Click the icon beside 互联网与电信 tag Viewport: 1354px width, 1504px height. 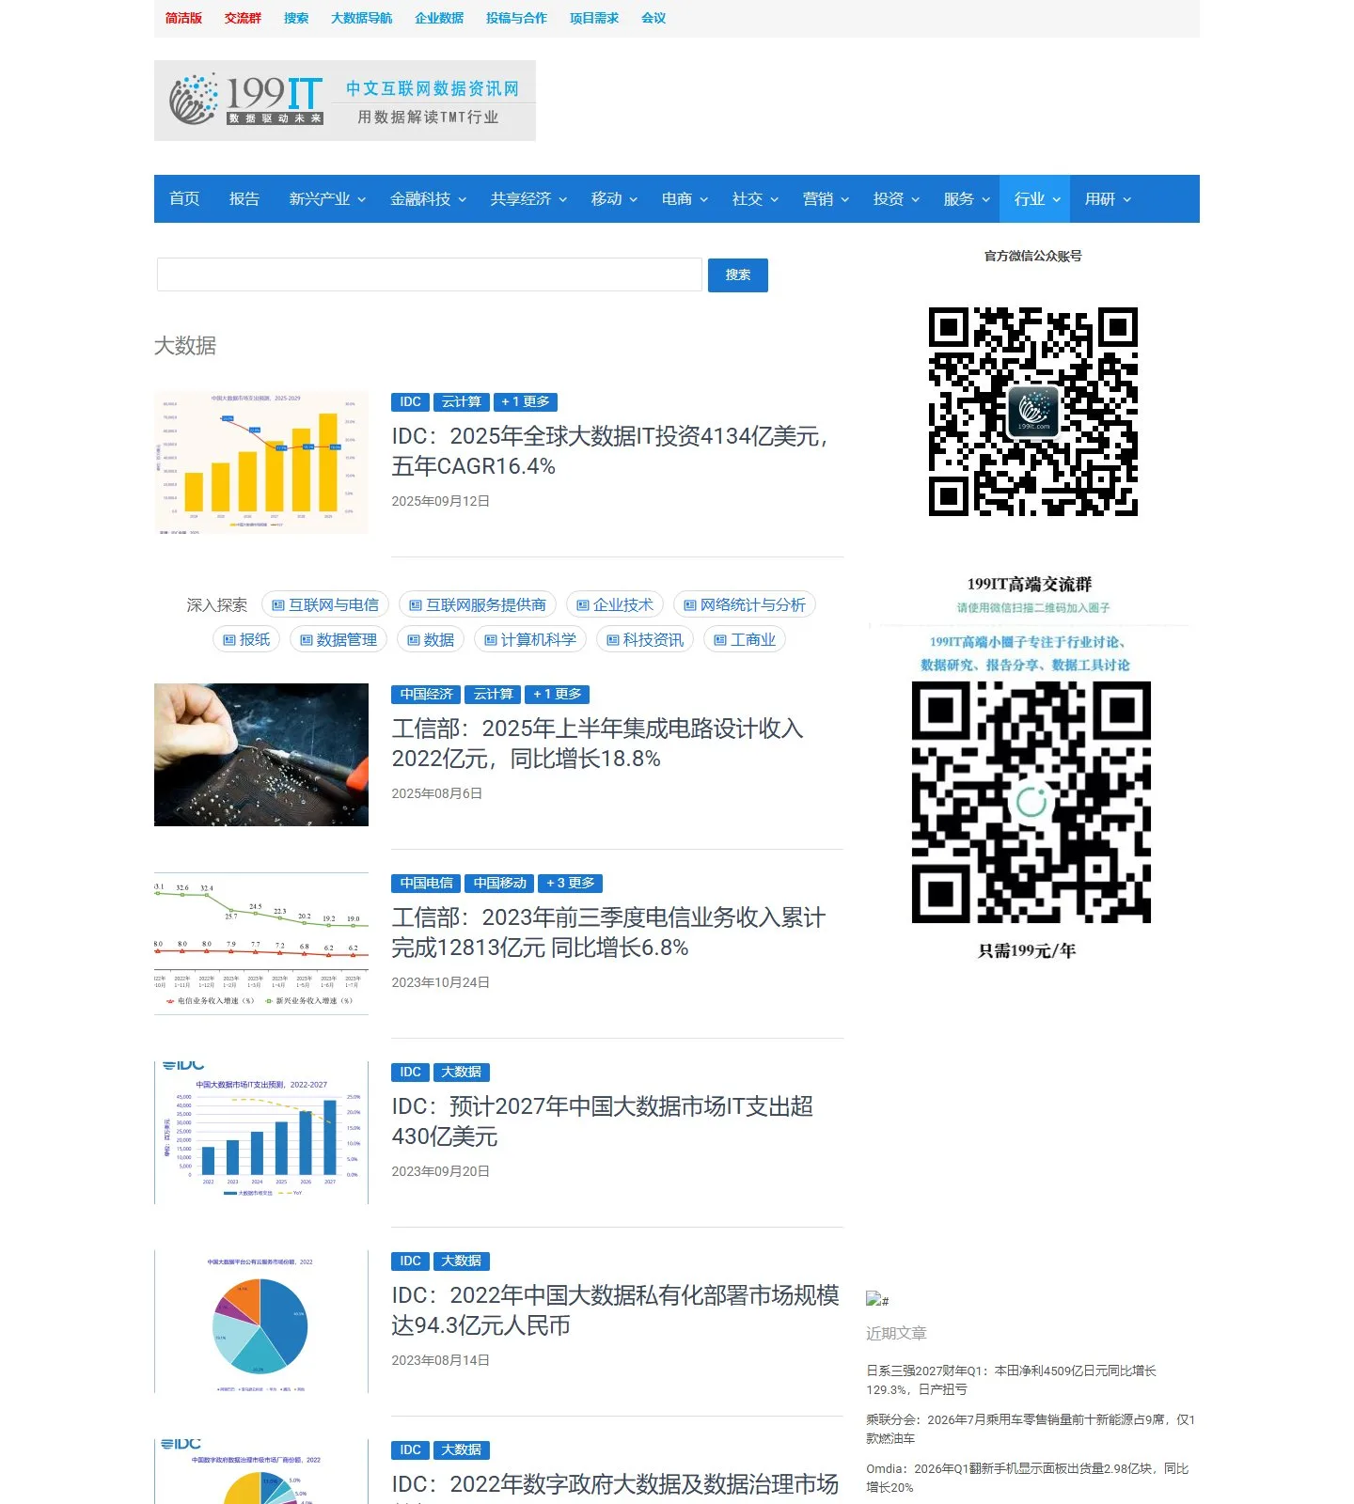point(278,605)
